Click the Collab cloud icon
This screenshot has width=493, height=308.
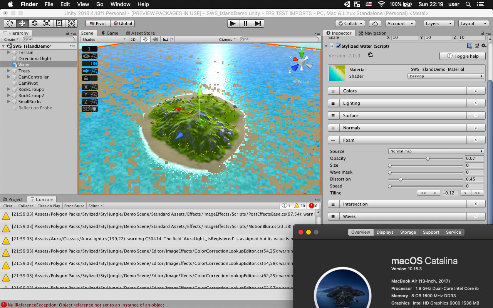tap(375, 23)
